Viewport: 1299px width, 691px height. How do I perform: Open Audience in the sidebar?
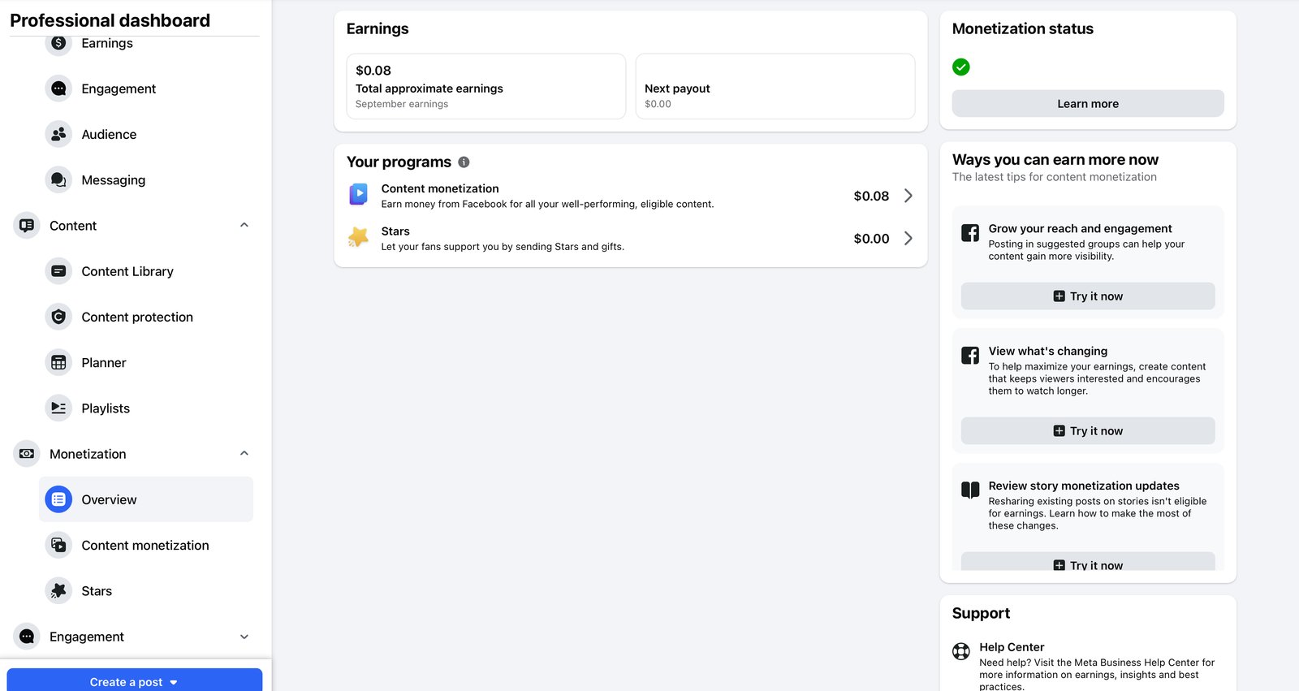146,135
